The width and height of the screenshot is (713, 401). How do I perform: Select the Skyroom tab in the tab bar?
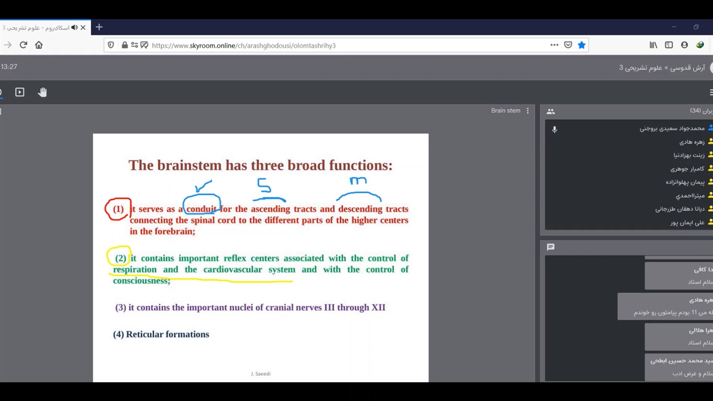coord(36,27)
